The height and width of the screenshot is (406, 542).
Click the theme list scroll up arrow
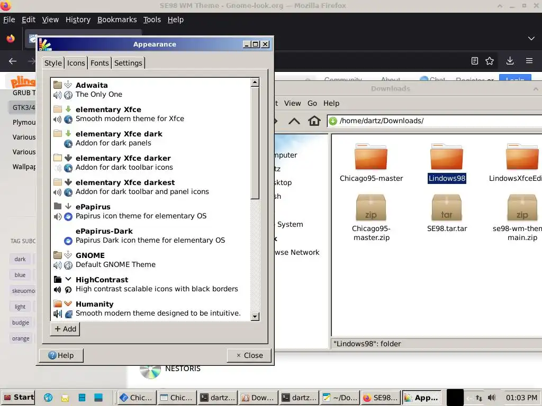click(255, 82)
